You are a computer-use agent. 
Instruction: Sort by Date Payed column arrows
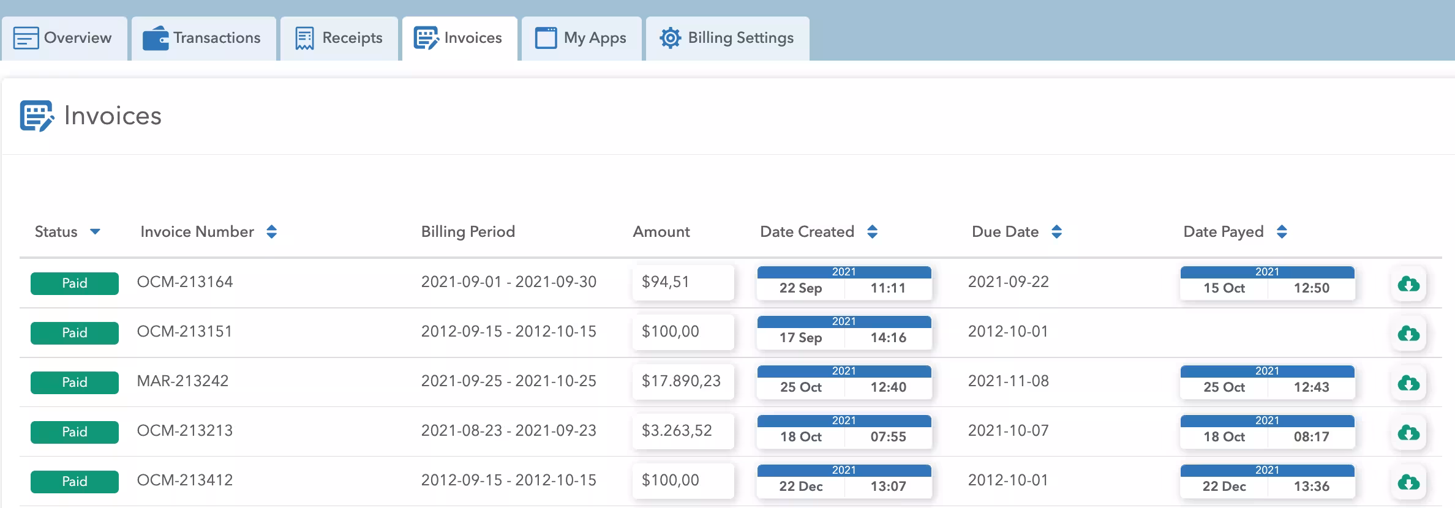tap(1282, 231)
